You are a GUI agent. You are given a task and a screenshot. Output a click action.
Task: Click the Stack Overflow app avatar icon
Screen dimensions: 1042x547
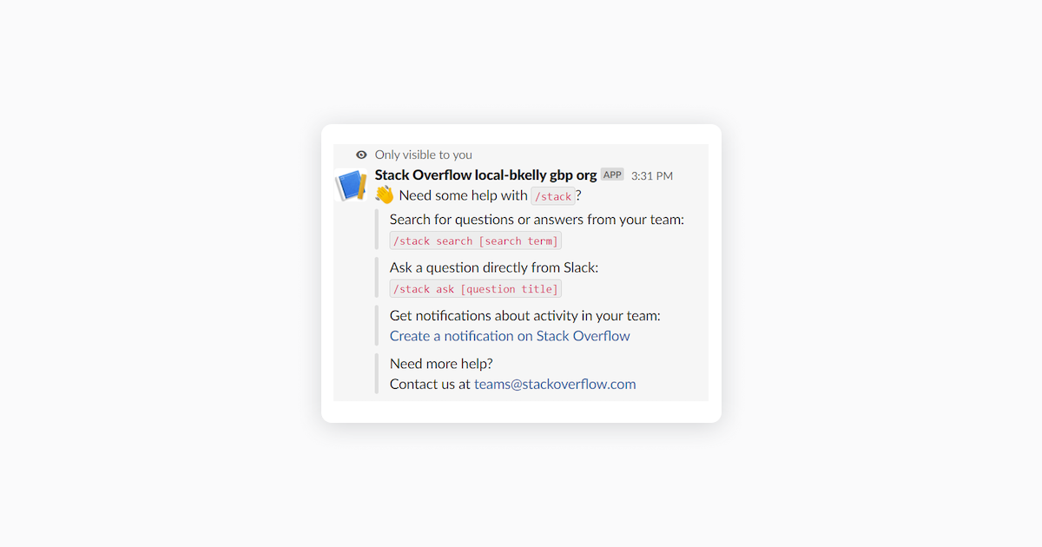[351, 185]
